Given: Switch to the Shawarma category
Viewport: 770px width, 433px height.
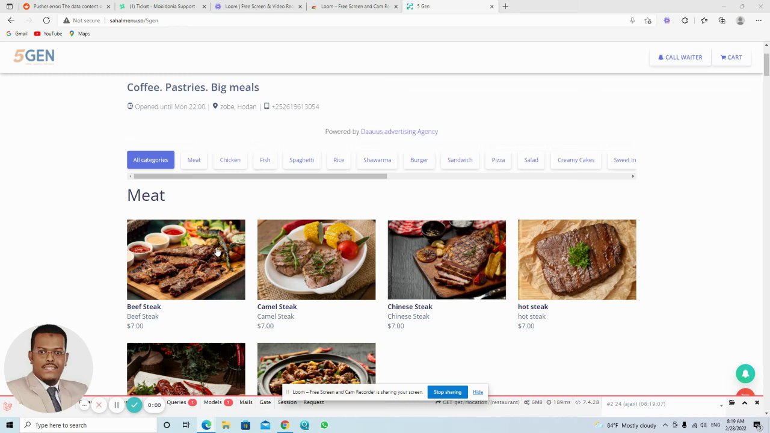Looking at the screenshot, I should [x=377, y=160].
